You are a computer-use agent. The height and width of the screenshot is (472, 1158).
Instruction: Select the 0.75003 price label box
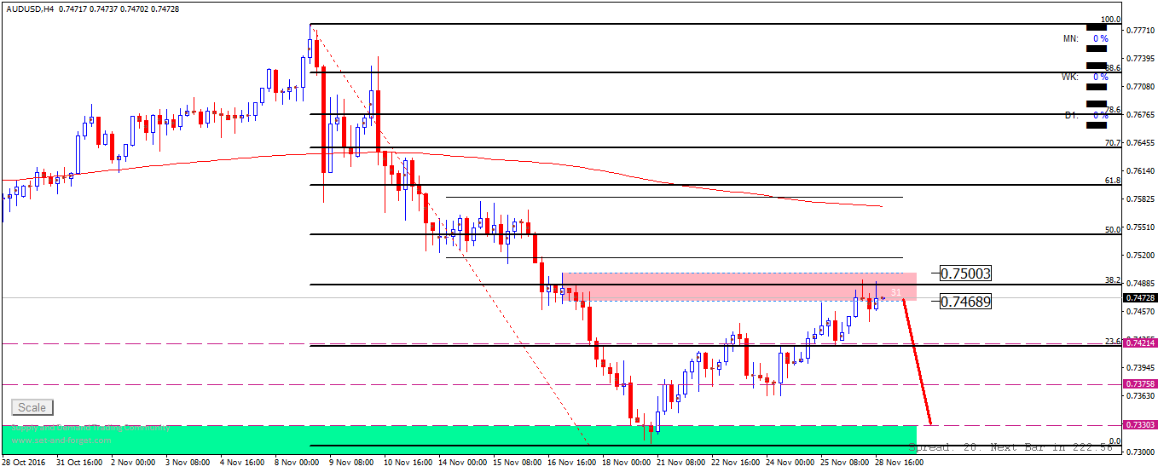[x=964, y=273]
